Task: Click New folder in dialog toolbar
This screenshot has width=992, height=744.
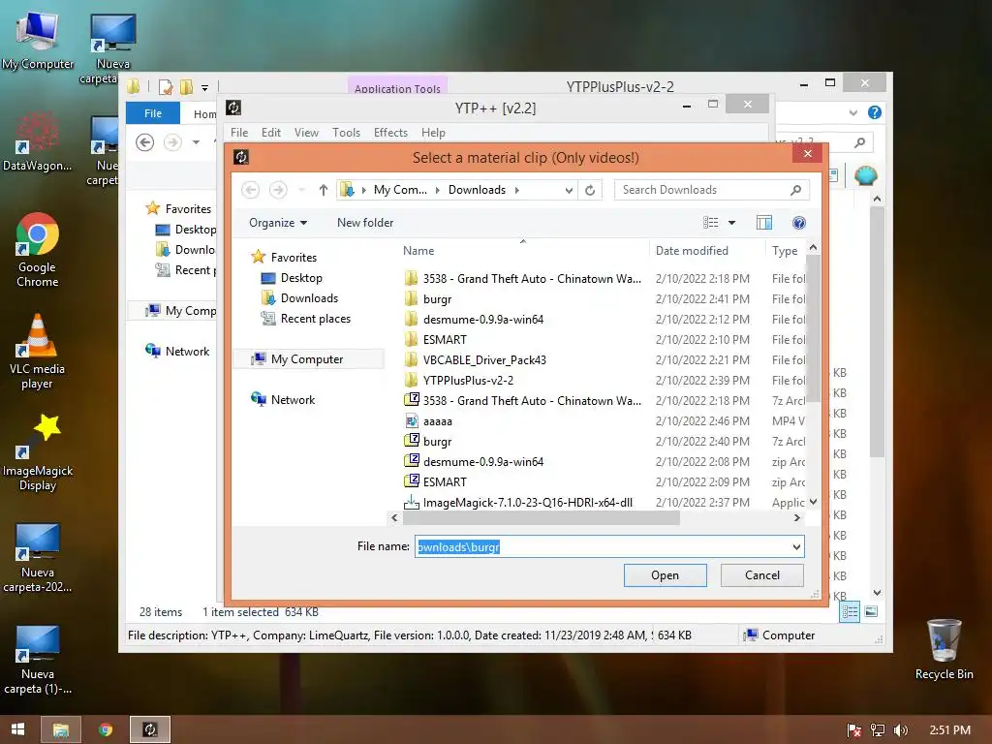Action: (x=365, y=223)
